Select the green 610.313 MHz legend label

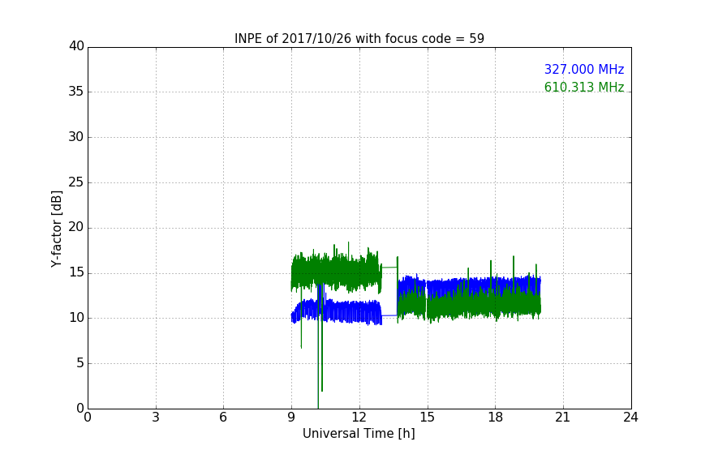[x=584, y=87]
